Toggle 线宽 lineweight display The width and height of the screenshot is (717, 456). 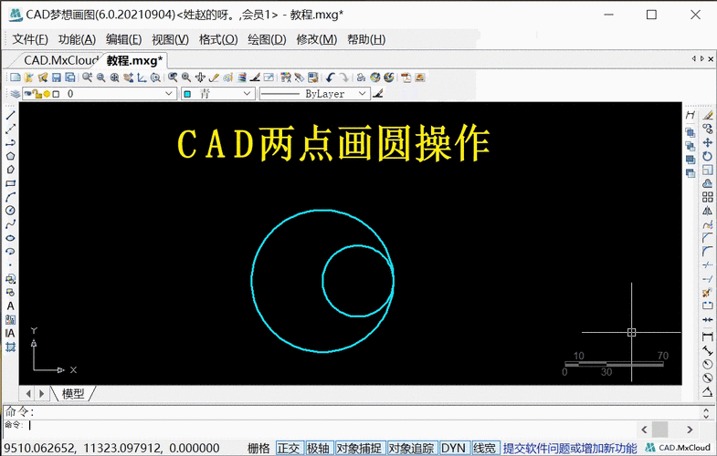484,448
